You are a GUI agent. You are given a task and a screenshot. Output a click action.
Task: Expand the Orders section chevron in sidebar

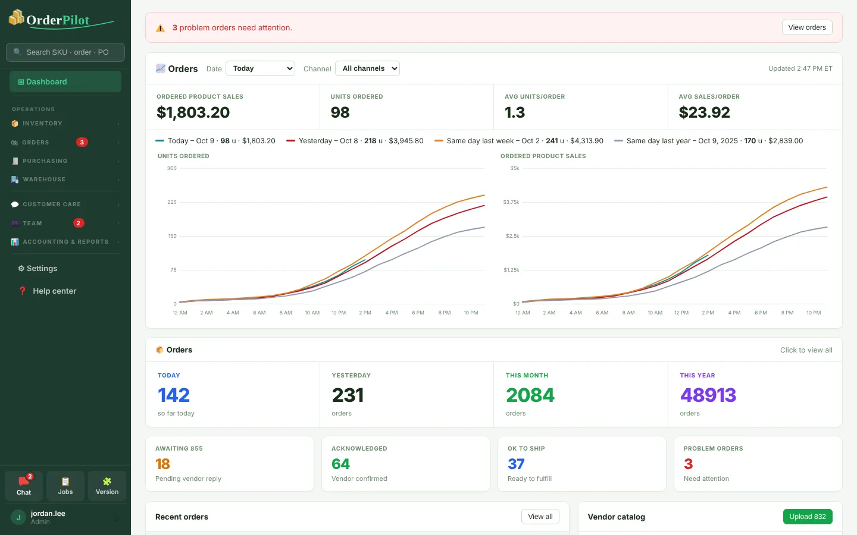pyautogui.click(x=118, y=143)
